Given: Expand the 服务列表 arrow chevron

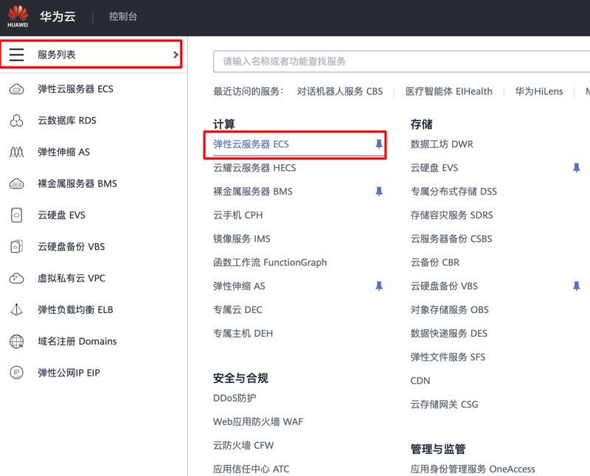Looking at the screenshot, I should [176, 55].
